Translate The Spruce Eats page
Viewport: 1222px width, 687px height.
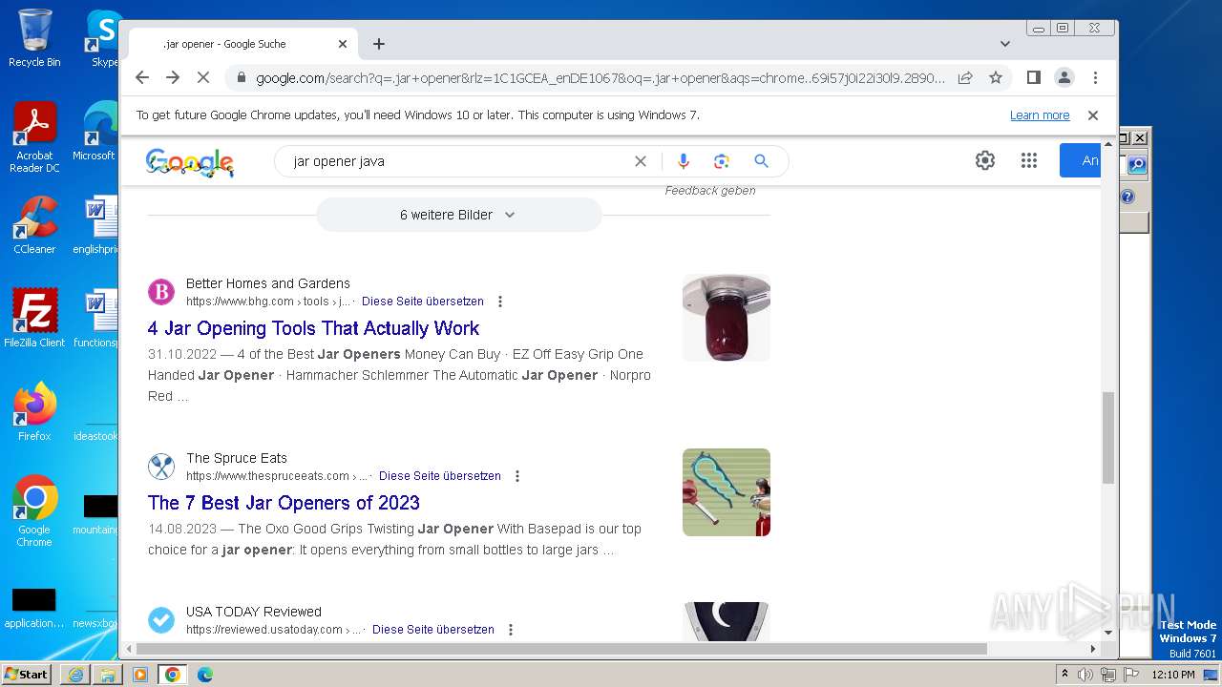pyautogui.click(x=440, y=476)
